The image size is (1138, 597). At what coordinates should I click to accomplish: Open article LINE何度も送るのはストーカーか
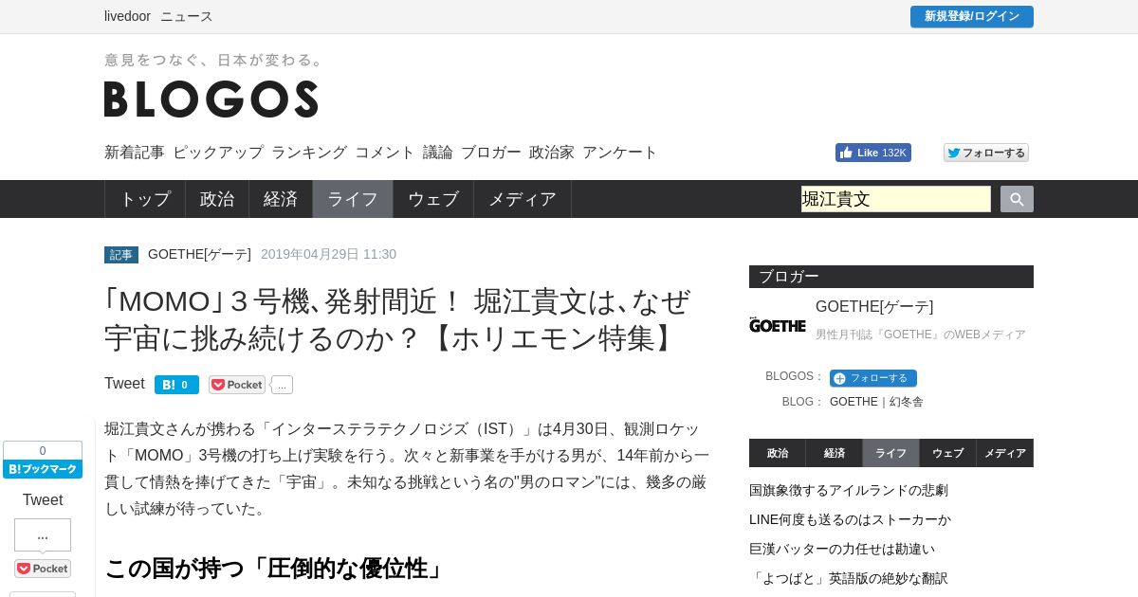coord(850,519)
